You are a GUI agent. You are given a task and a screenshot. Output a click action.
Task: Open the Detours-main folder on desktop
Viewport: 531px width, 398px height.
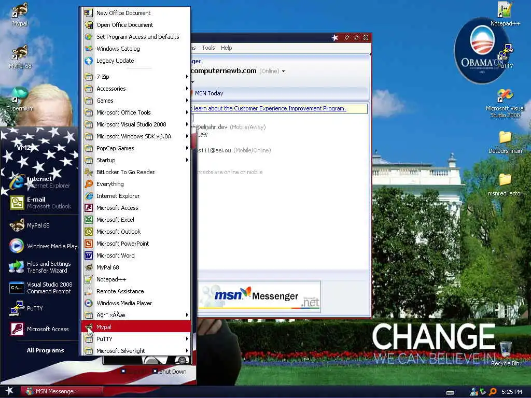coord(505,142)
